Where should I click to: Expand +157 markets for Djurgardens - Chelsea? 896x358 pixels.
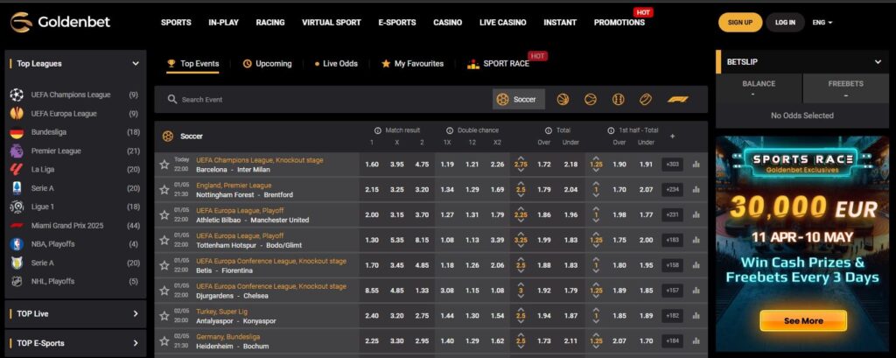tap(673, 291)
